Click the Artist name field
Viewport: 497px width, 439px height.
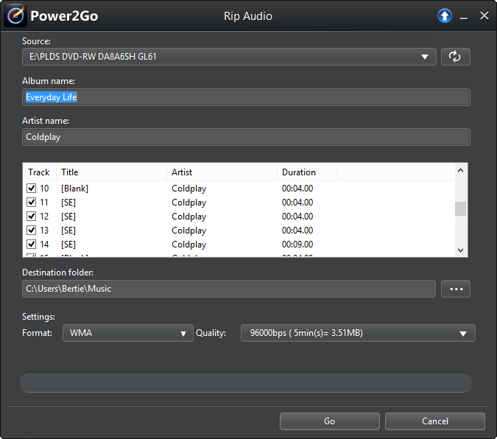tap(246, 137)
